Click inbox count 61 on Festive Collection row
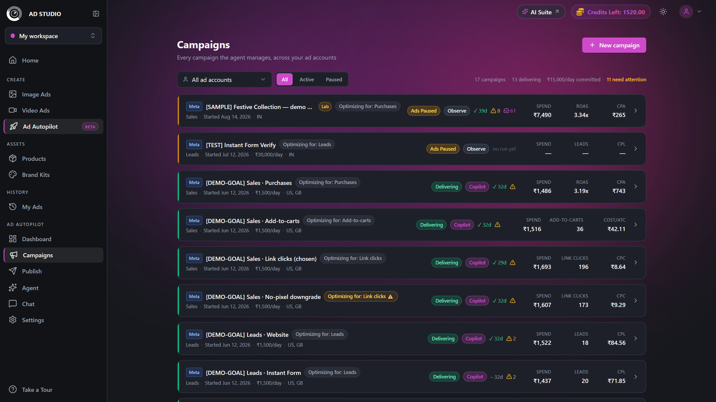Viewport: 716px width, 402px height. pos(510,111)
